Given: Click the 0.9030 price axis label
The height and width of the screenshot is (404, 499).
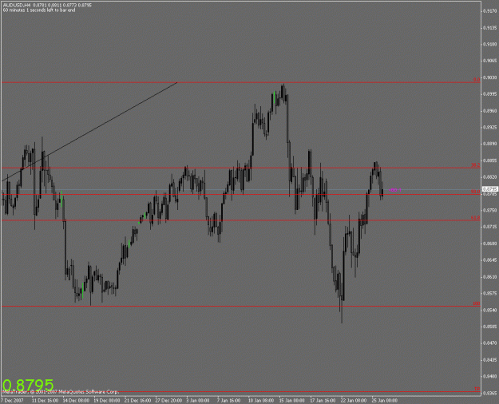Looking at the screenshot, I should [x=490, y=77].
